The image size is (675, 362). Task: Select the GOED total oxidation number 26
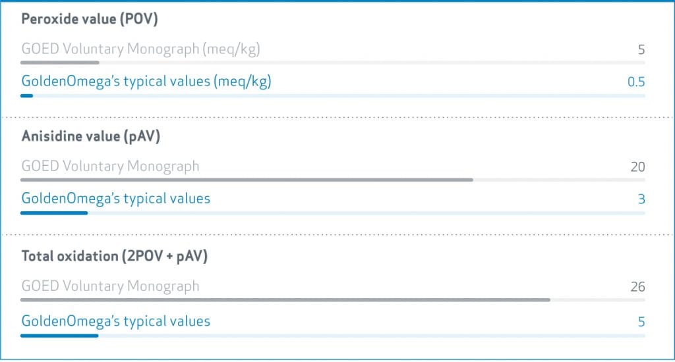(x=637, y=287)
